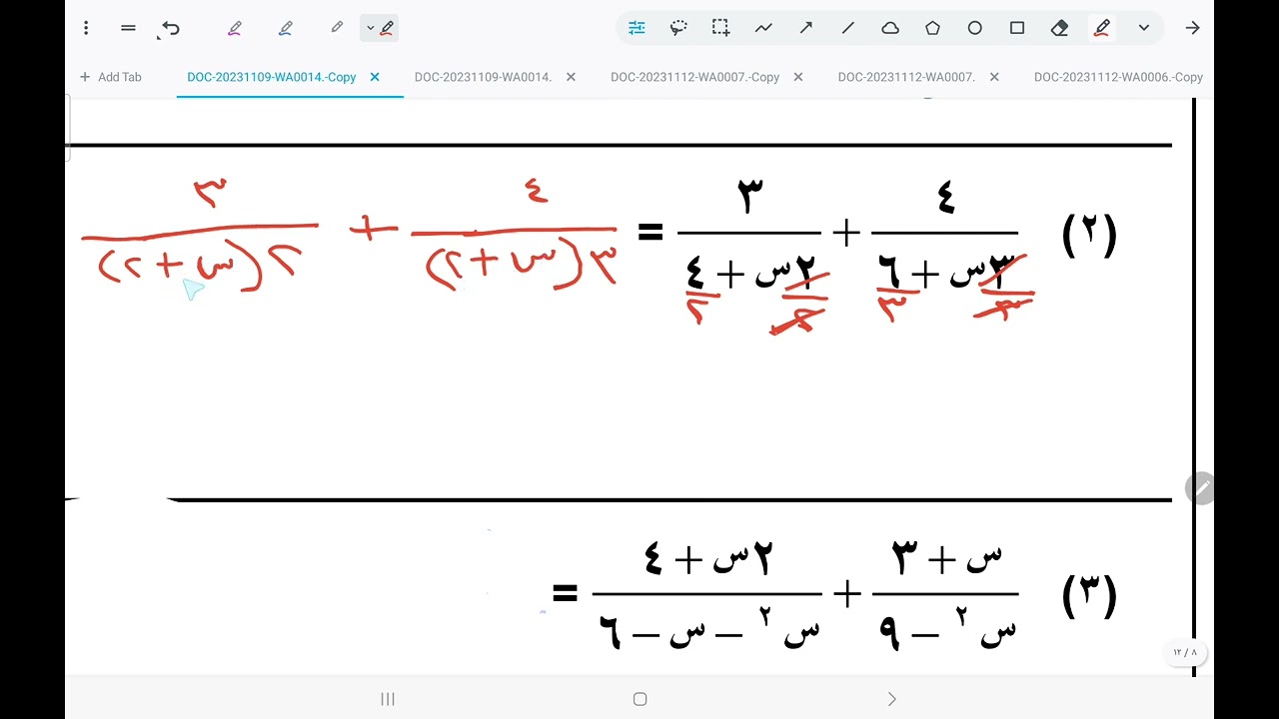
Task: Choose the arrow drawing tool
Action: [805, 28]
